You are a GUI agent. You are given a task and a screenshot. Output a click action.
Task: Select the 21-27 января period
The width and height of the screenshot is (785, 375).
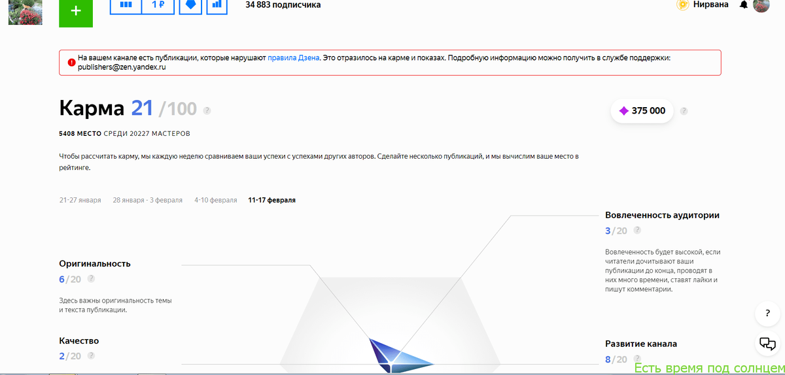click(80, 200)
